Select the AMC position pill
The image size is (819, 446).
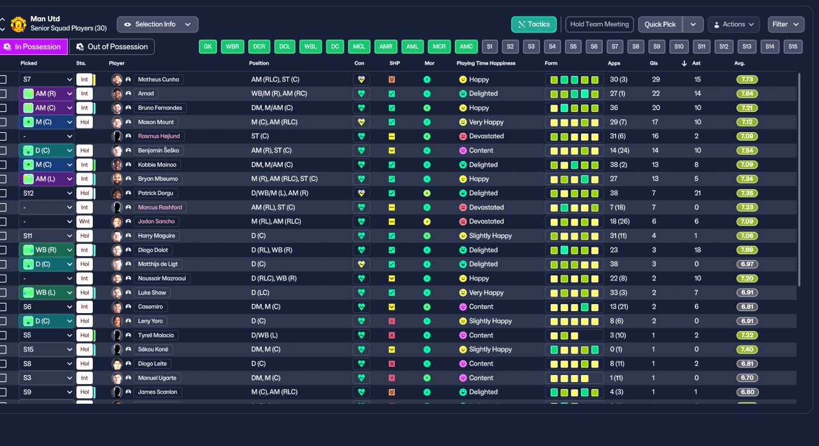pos(466,47)
